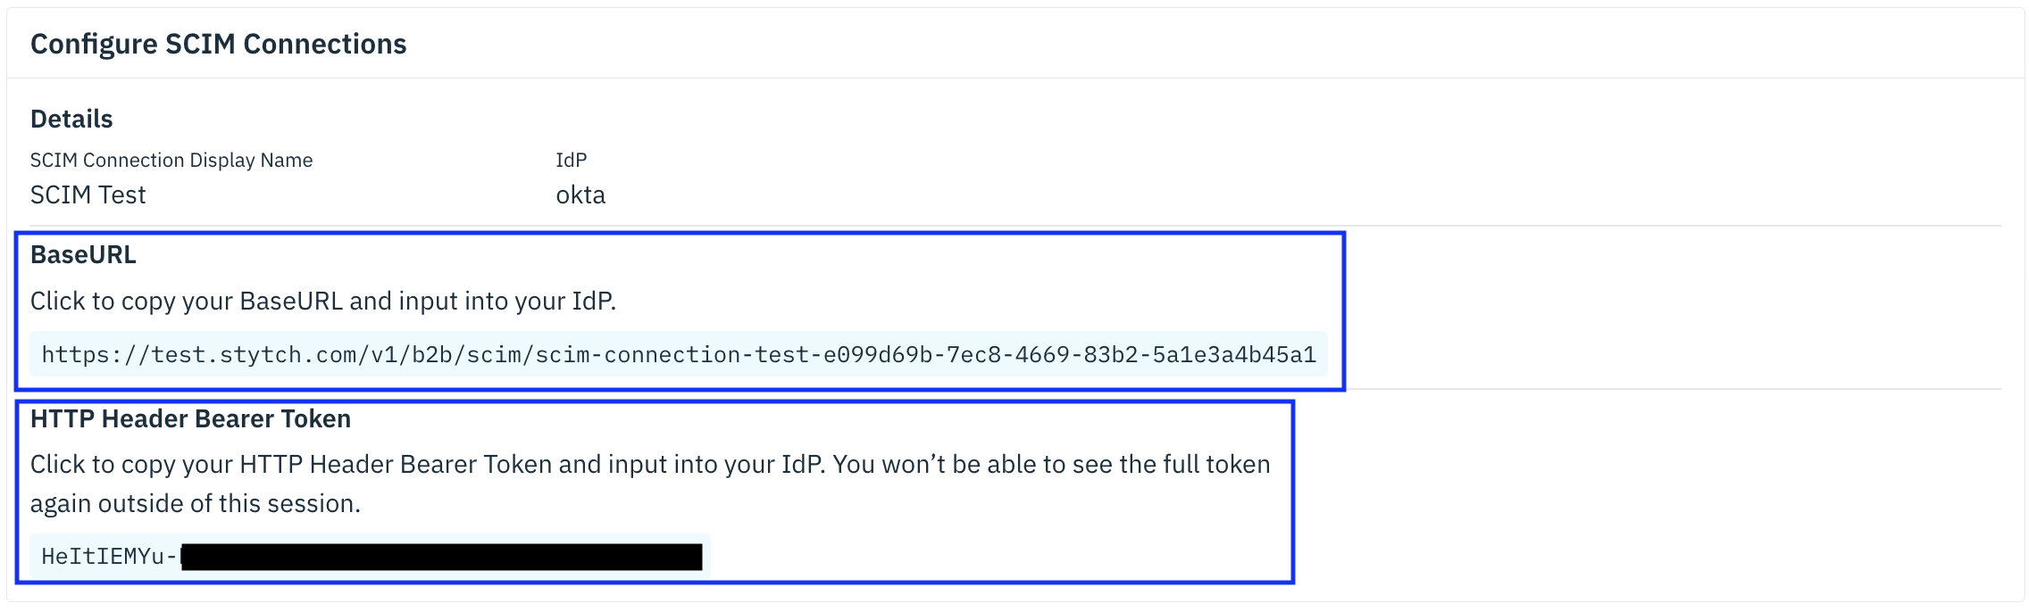Viewport: 2029px width, 612px height.
Task: Select the SCIM Test display name
Action: [88, 194]
